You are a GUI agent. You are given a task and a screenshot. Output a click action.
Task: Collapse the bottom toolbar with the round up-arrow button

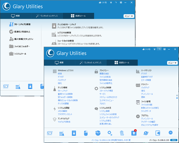click(x=171, y=133)
